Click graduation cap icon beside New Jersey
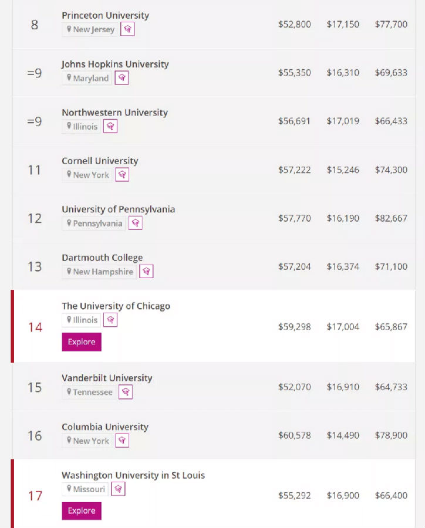Image resolution: width=425 pixels, height=528 pixels. (x=127, y=29)
